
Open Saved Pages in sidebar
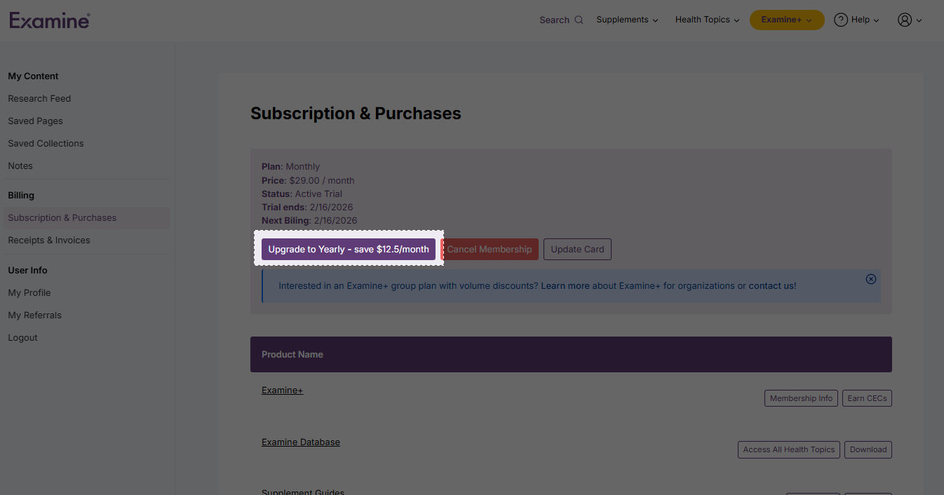point(35,121)
